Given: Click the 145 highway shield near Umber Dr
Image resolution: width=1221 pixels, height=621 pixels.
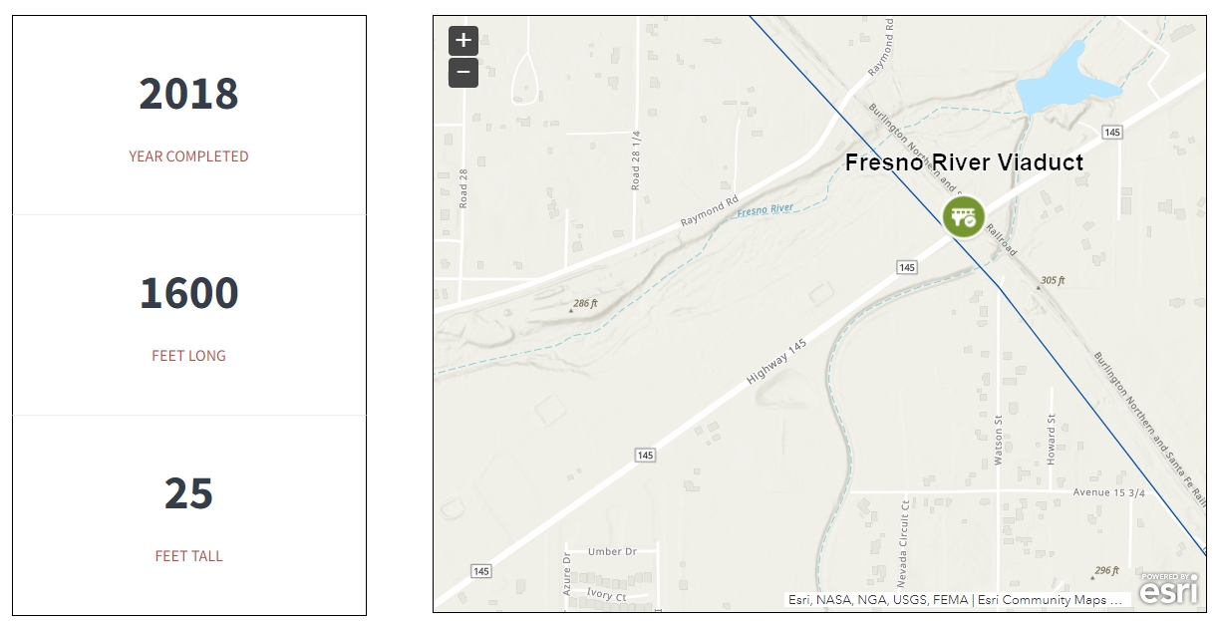Looking at the screenshot, I should 481,571.
